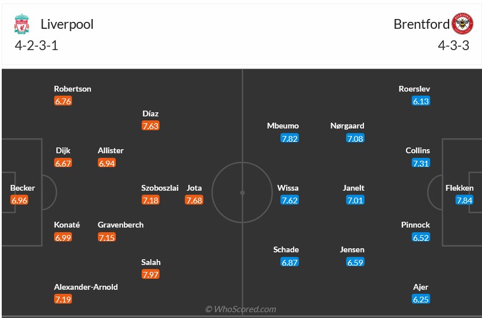Click Ajer's 6.25 rating badge
The height and width of the screenshot is (318, 482).
coord(421,299)
